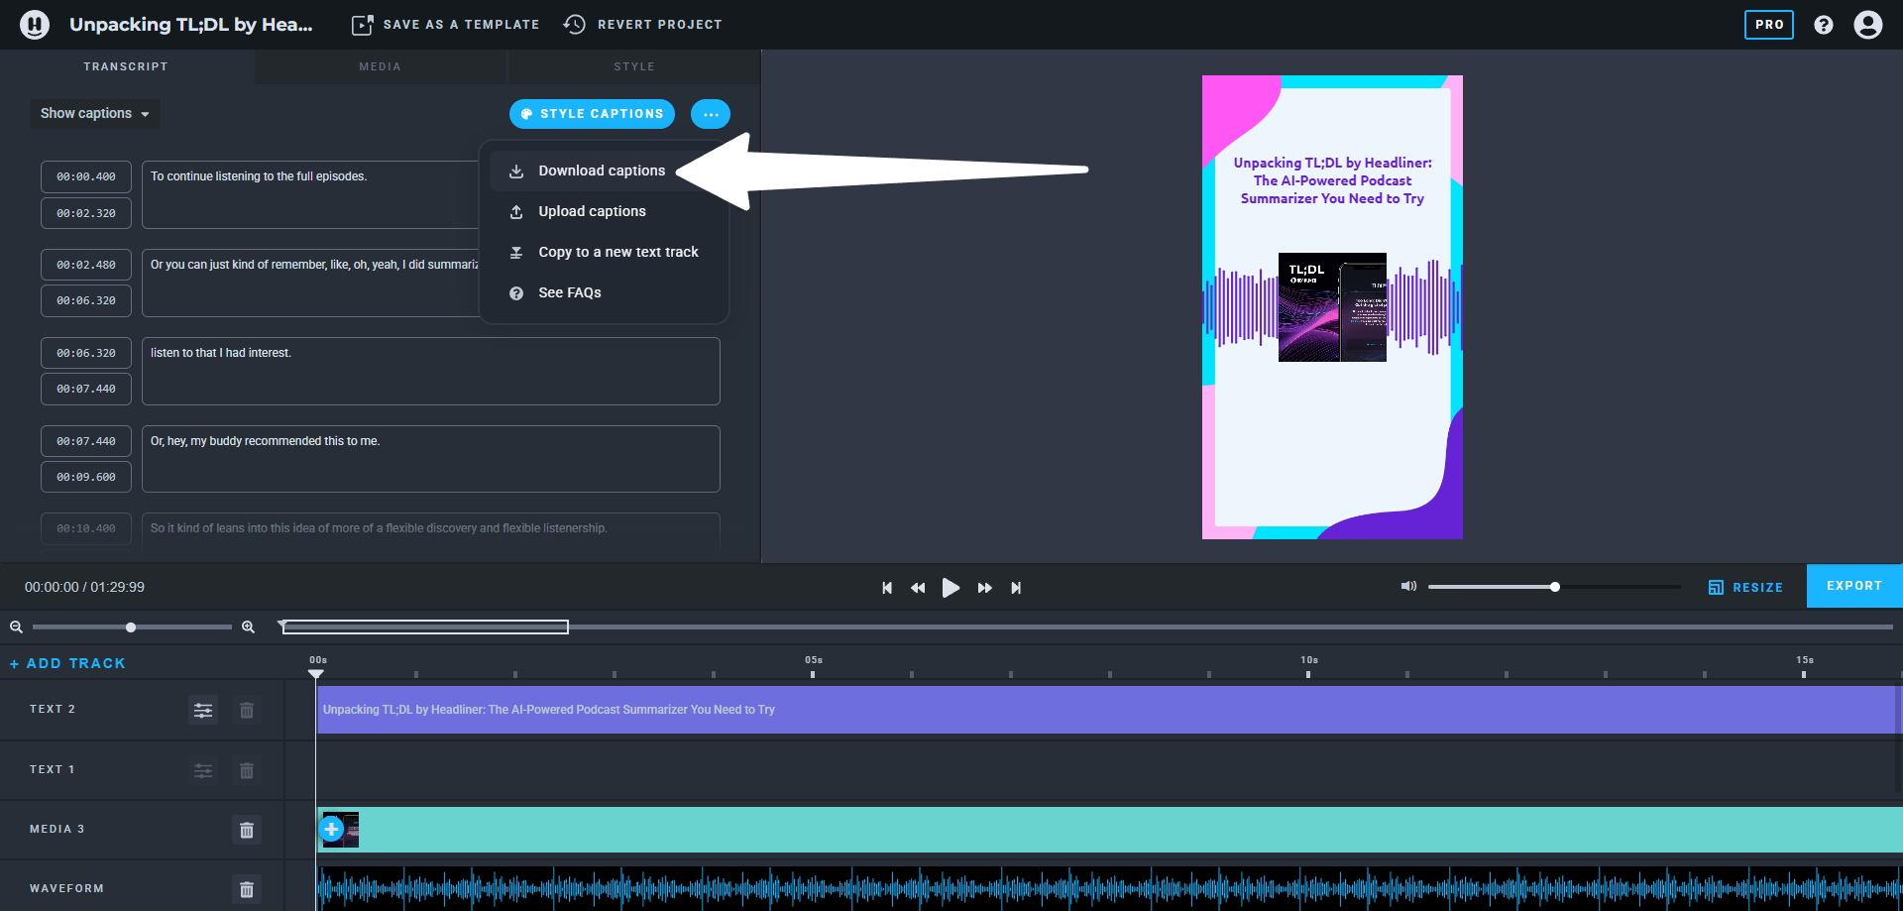The height and width of the screenshot is (911, 1903).
Task: Click the Style Captions button
Action: pyautogui.click(x=592, y=114)
